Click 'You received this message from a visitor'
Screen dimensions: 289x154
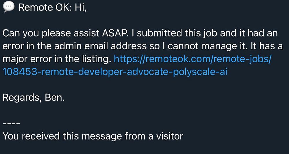tap(93, 136)
